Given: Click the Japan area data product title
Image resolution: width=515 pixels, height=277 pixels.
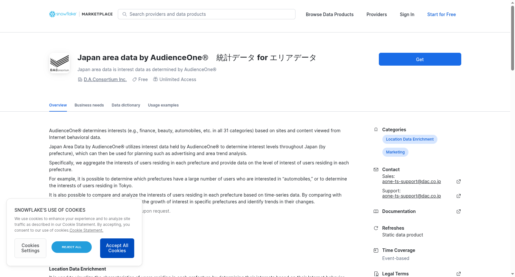Looking at the screenshot, I should click(197, 58).
